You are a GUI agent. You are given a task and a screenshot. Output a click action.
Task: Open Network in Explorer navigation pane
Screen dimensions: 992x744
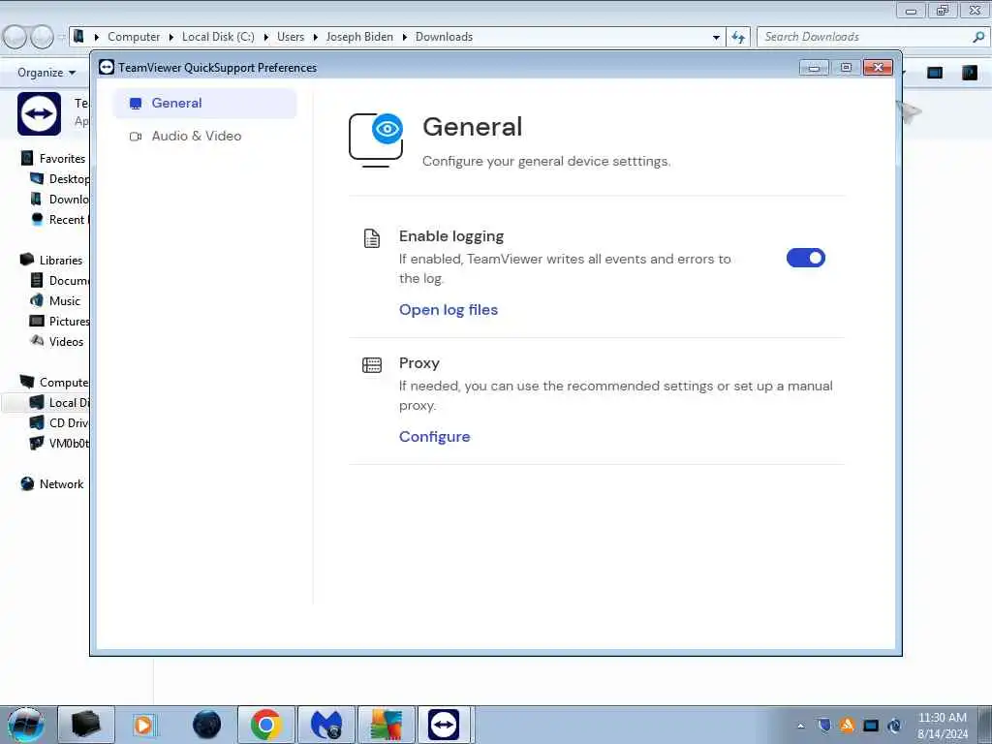pyautogui.click(x=61, y=484)
